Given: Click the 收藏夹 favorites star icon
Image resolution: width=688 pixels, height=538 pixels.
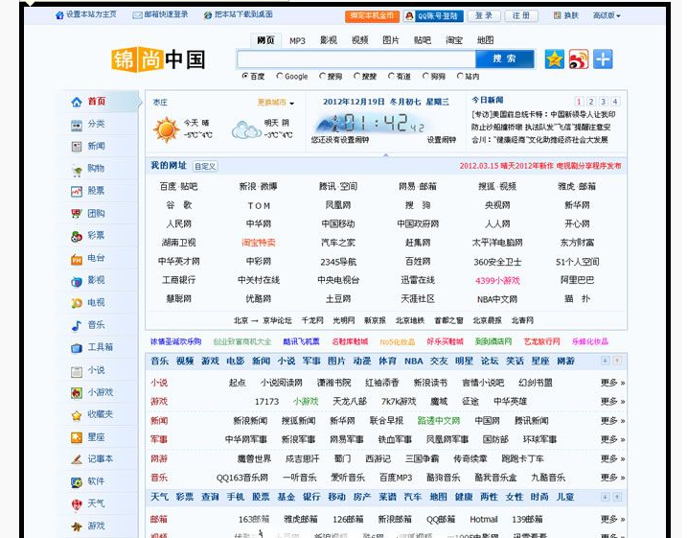Looking at the screenshot, I should coord(77,415).
